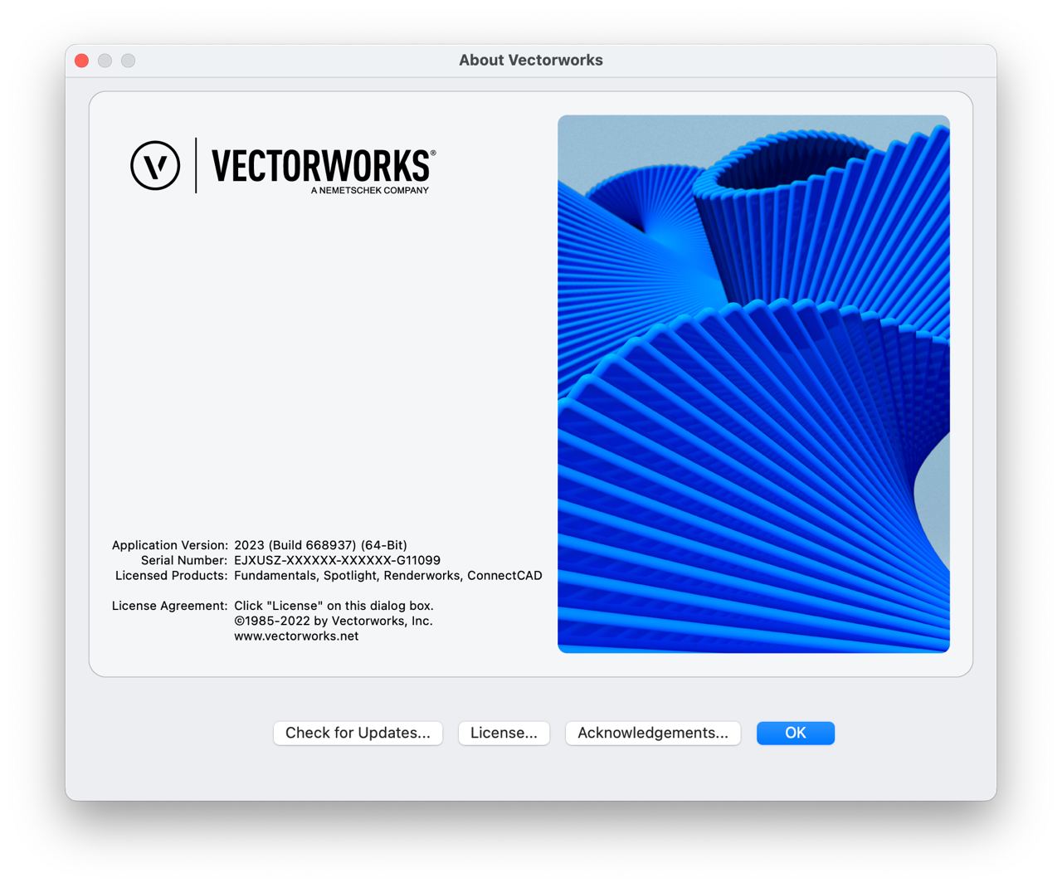Select the serial number EJXUSZ-XXXXXX-XXXXXX-G11099

tap(337, 560)
